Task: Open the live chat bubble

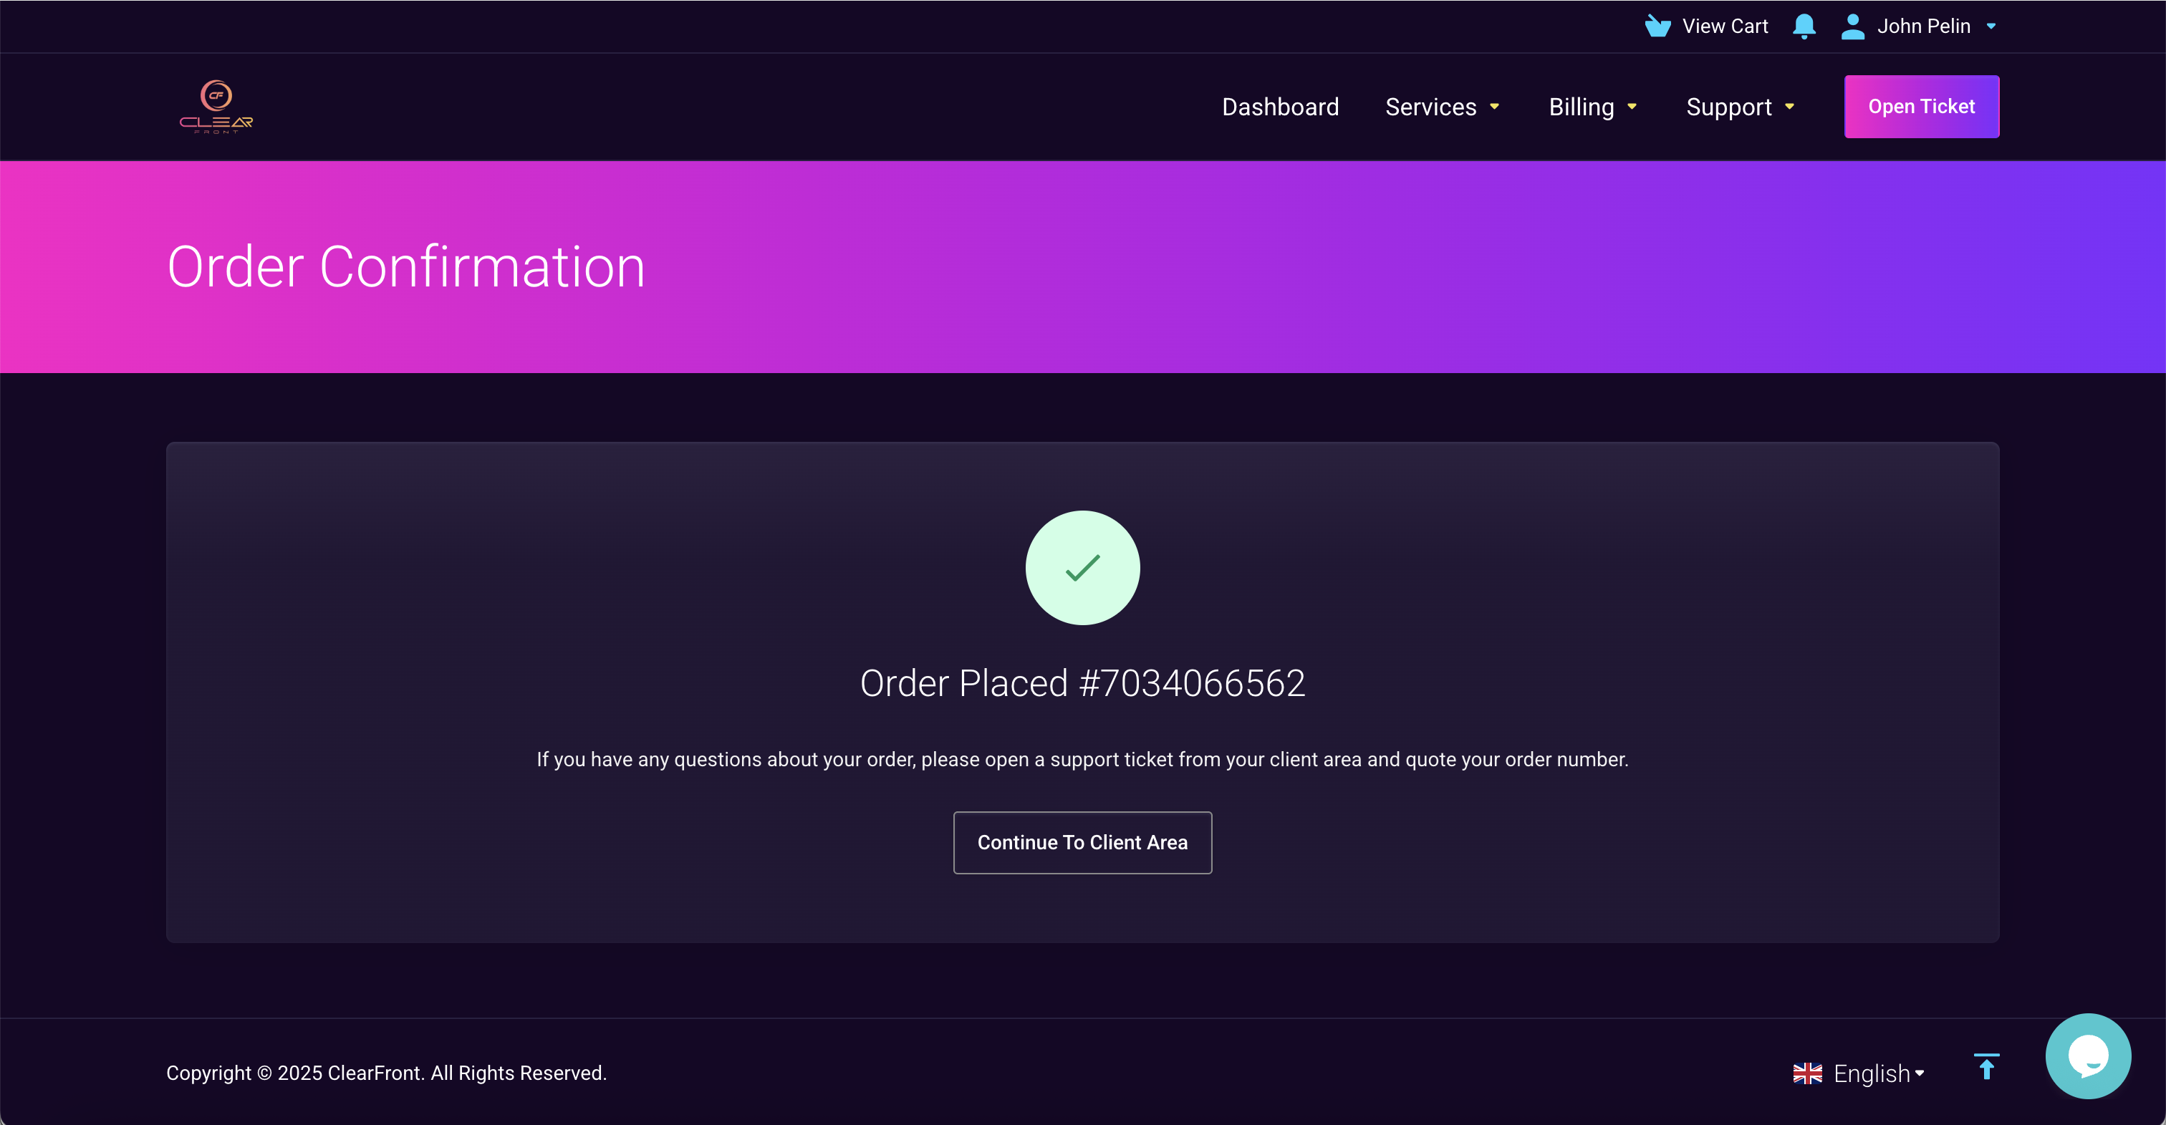Action: (x=2088, y=1056)
